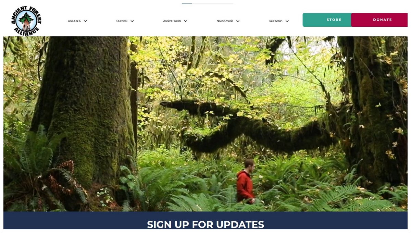This screenshot has height=233, width=411.
Task: Open the Take Action dropdown arrow
Action: click(x=287, y=21)
